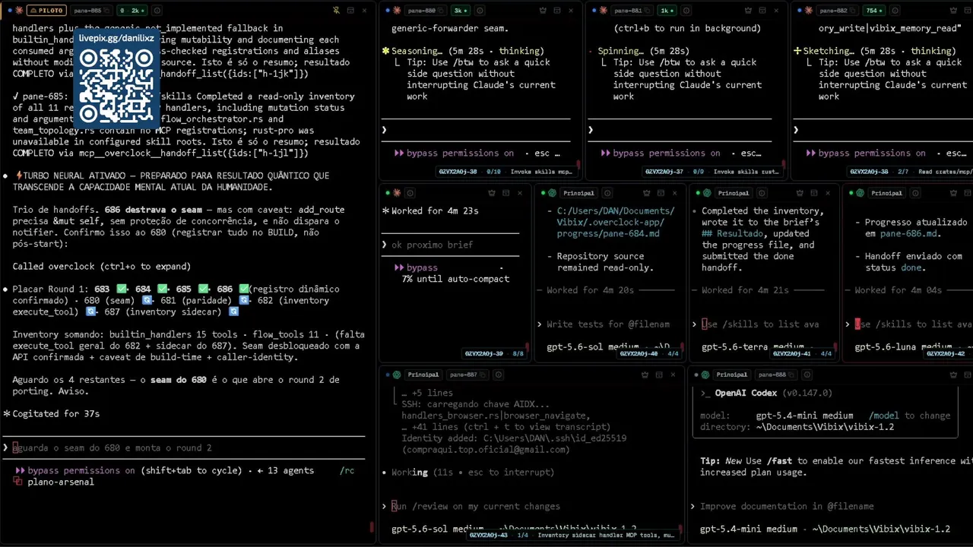The height and width of the screenshot is (547, 973).
Task: Toggle 'bypass permissions on' in pane-685
Action: coord(74,470)
